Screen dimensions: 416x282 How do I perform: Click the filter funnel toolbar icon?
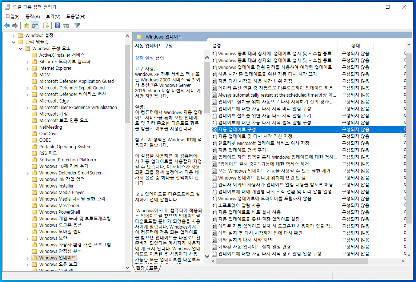coord(77,26)
